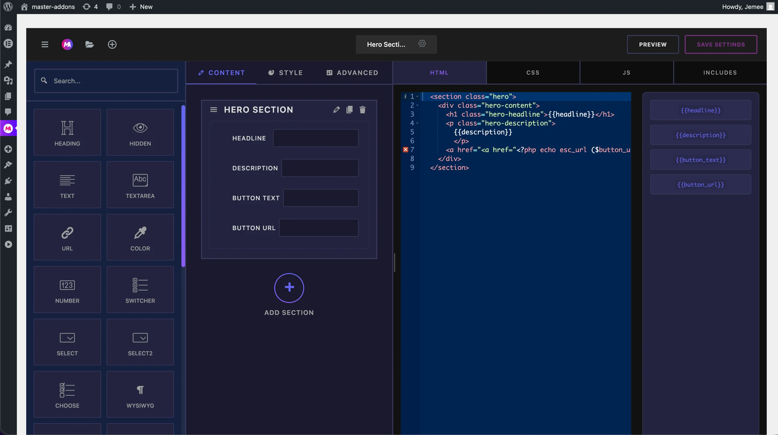This screenshot has height=435, width=778.
Task: Click the Headline input field
Action: point(316,138)
